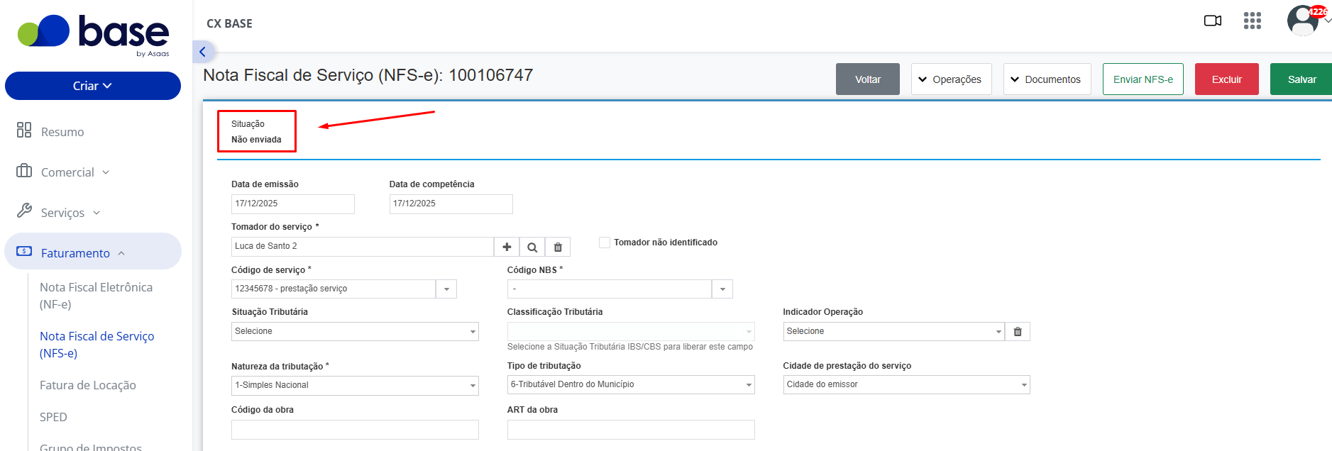
Task: Clear Indicador Operação with trash icon
Action: pyautogui.click(x=1018, y=332)
